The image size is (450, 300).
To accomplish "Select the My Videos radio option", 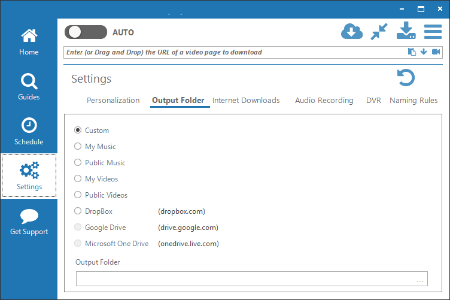I will (x=78, y=178).
